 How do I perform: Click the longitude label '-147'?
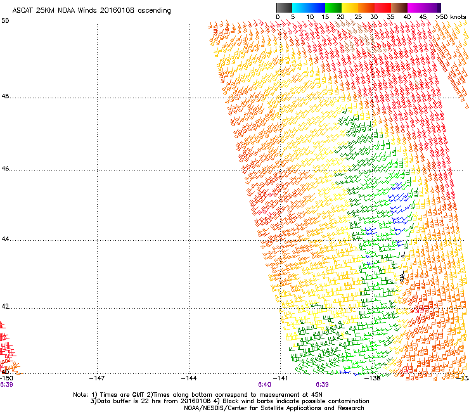97,378
